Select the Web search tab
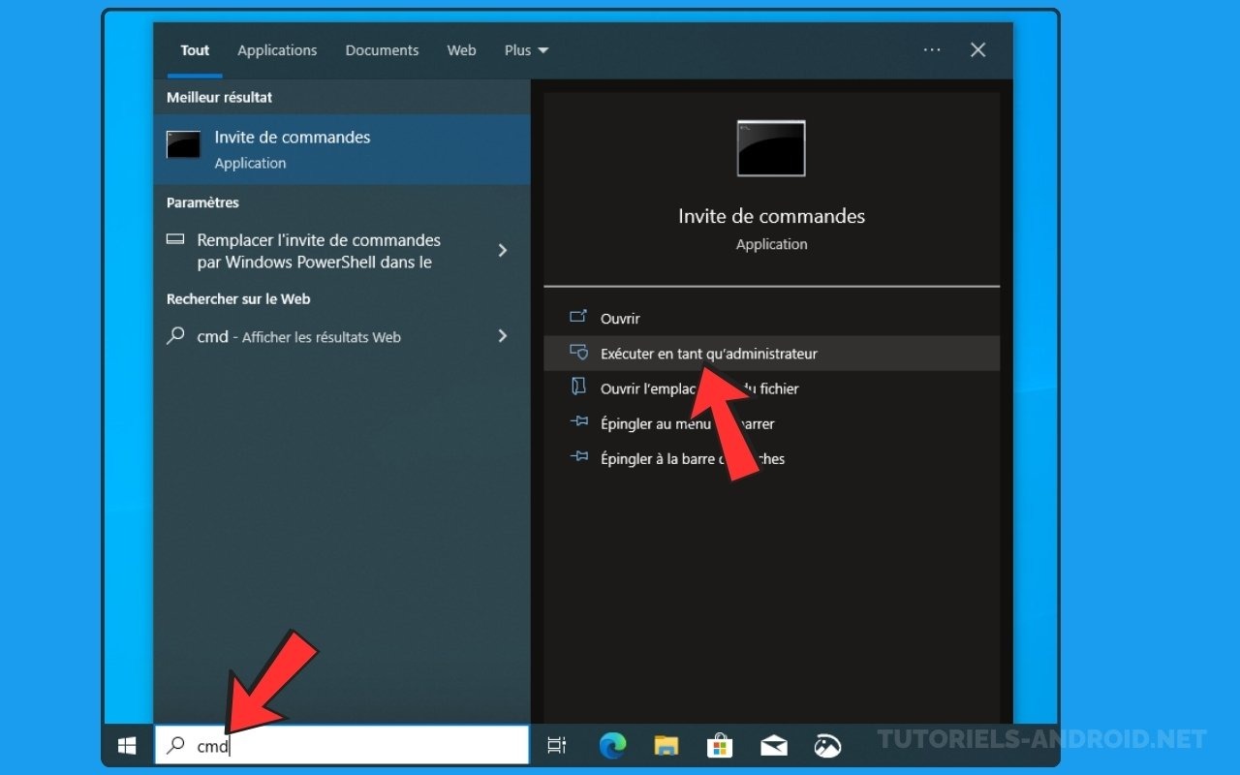1240x775 pixels. pos(461,50)
